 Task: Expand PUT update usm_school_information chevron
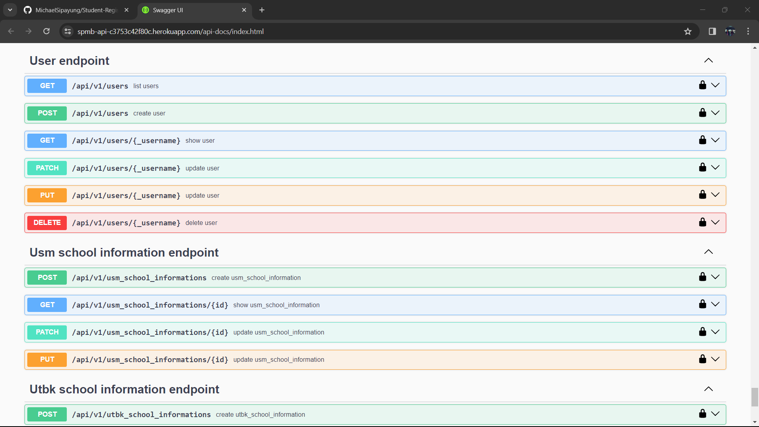click(715, 359)
